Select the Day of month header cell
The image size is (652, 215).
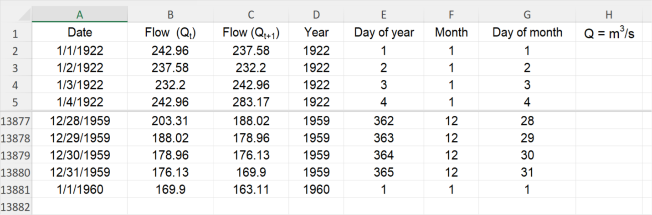527,33
